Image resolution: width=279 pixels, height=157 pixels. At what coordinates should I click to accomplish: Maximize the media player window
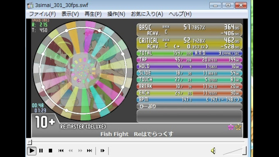tap(228, 5)
